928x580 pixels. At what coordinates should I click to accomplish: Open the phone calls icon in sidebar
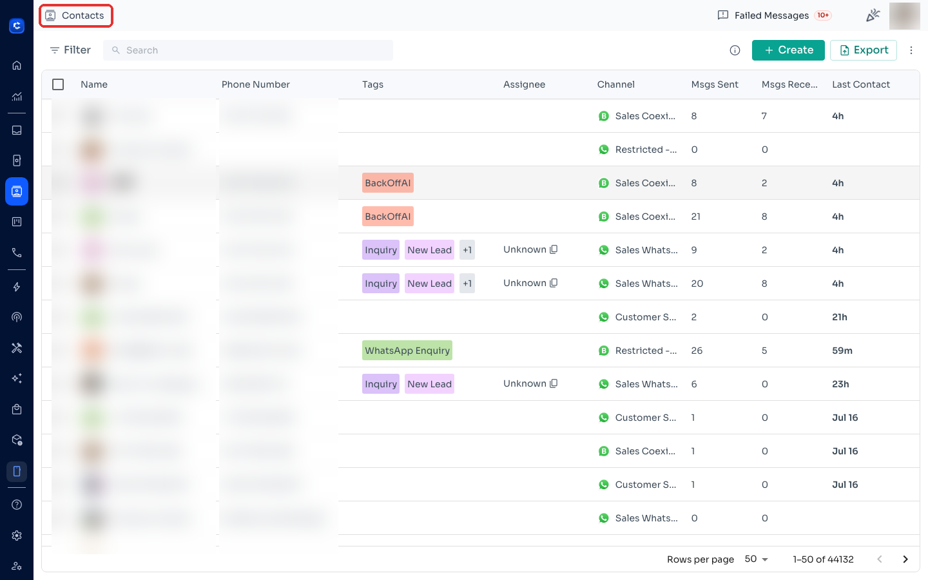[x=17, y=253]
